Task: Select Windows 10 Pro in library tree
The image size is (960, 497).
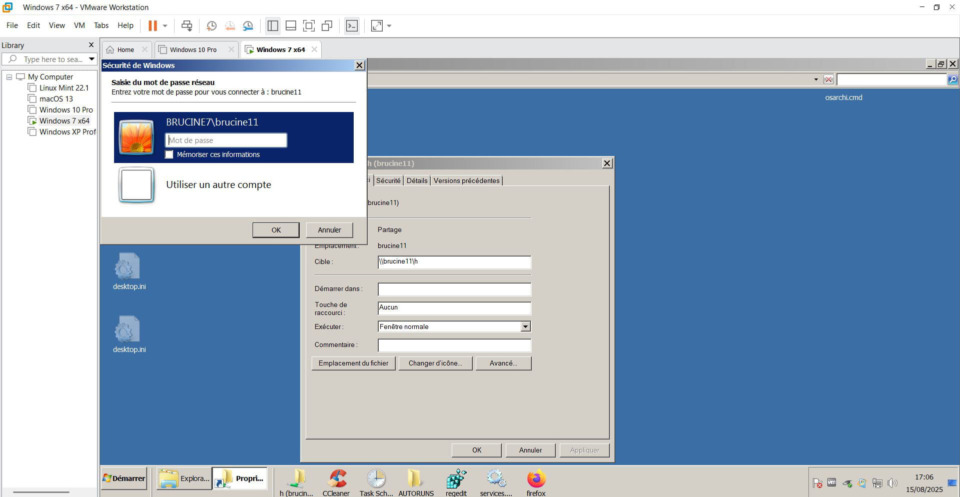Action: 66,110
